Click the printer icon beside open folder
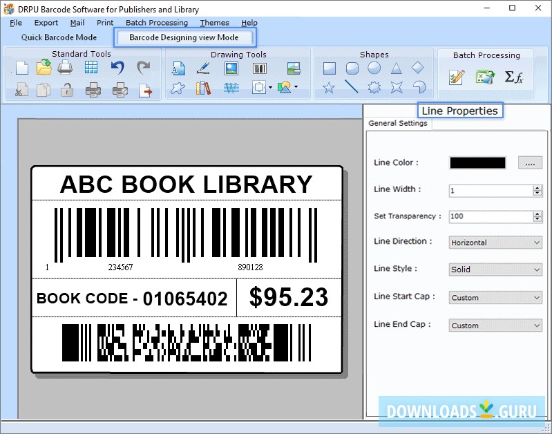This screenshot has width=552, height=434. 65,67
